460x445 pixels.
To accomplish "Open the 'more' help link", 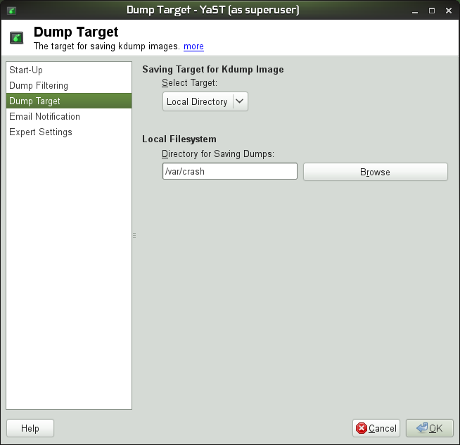I will coord(193,46).
